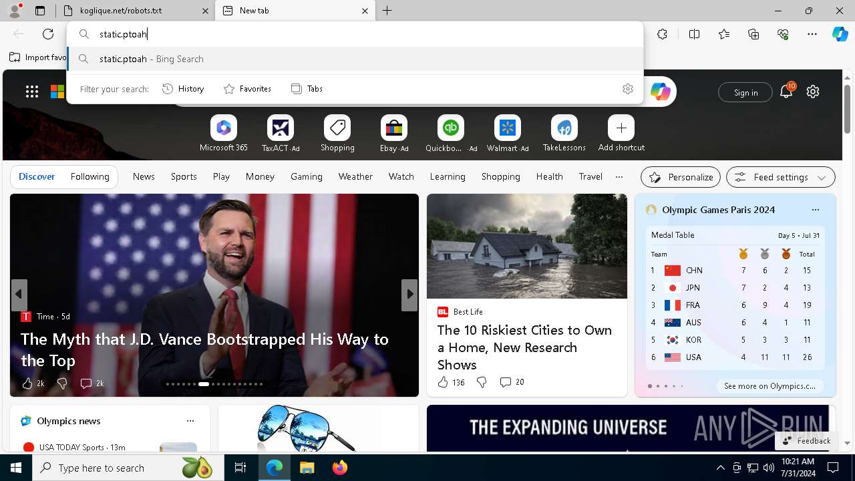
Task: Click the Feedback button
Action: click(x=806, y=440)
